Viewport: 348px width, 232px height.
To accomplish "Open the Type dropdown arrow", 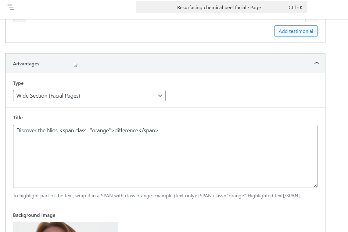I will pyautogui.click(x=160, y=96).
